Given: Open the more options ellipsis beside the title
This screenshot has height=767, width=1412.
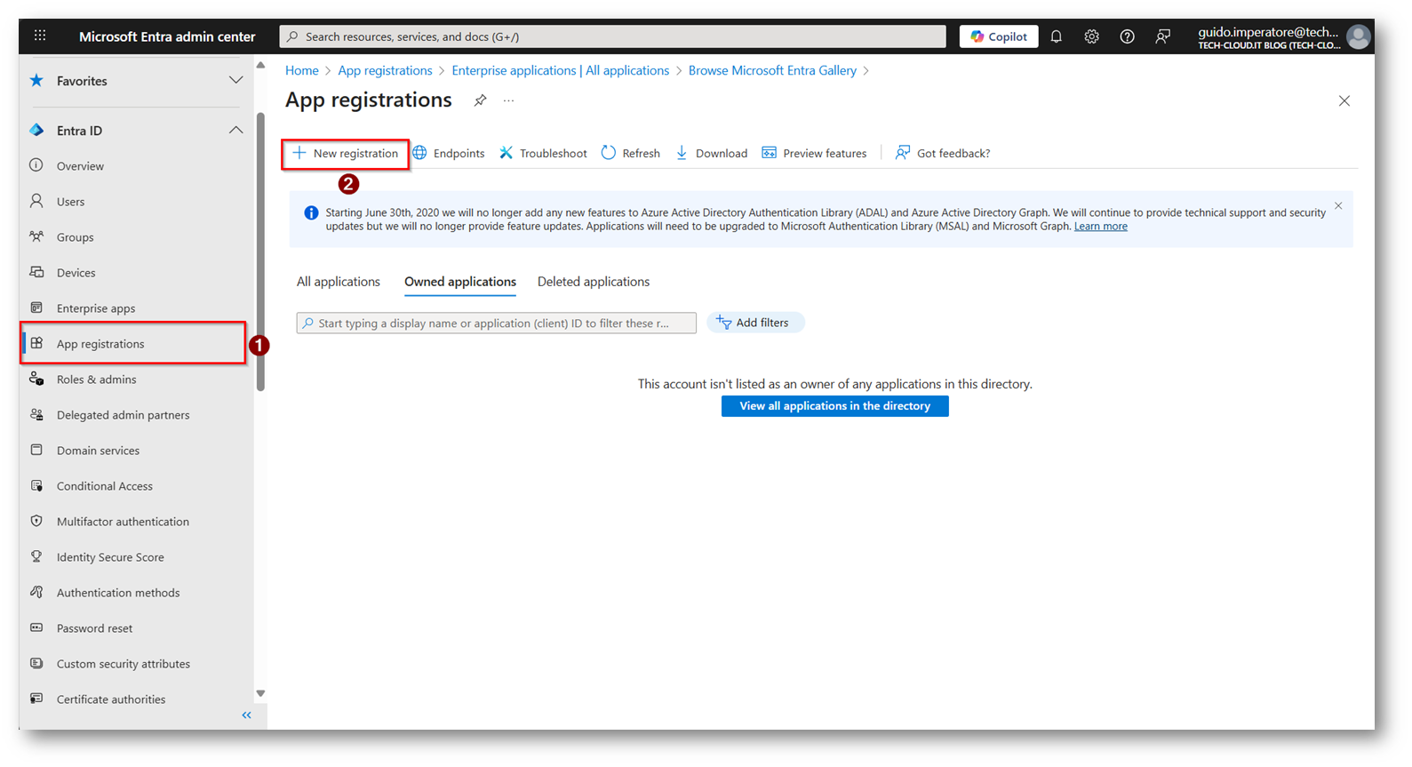Looking at the screenshot, I should pyautogui.click(x=508, y=100).
